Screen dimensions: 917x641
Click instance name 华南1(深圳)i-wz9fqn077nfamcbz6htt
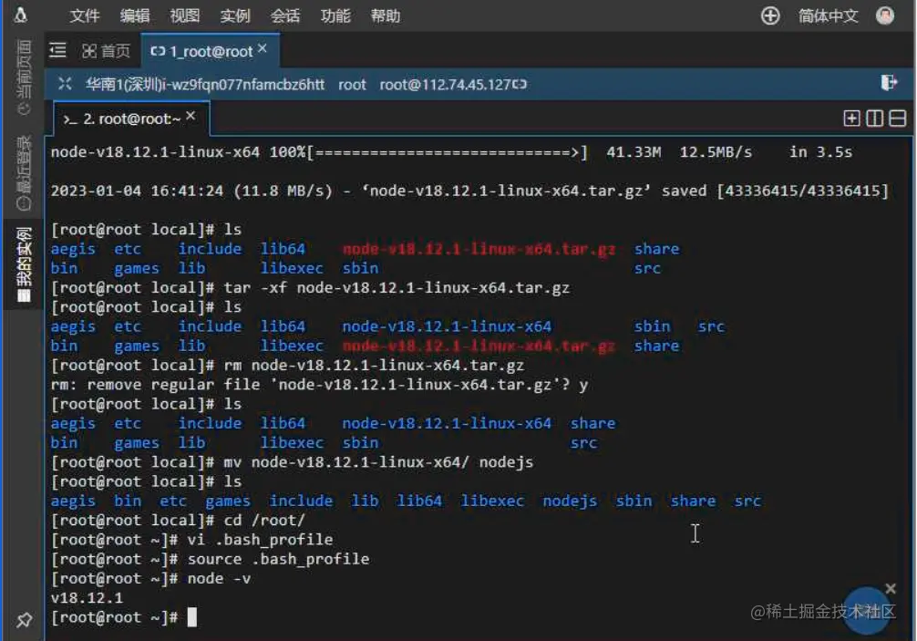click(x=205, y=84)
